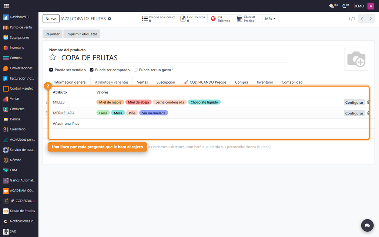Delete the MIELES attribute line
The width and height of the screenshot is (379, 237).
[368, 102]
